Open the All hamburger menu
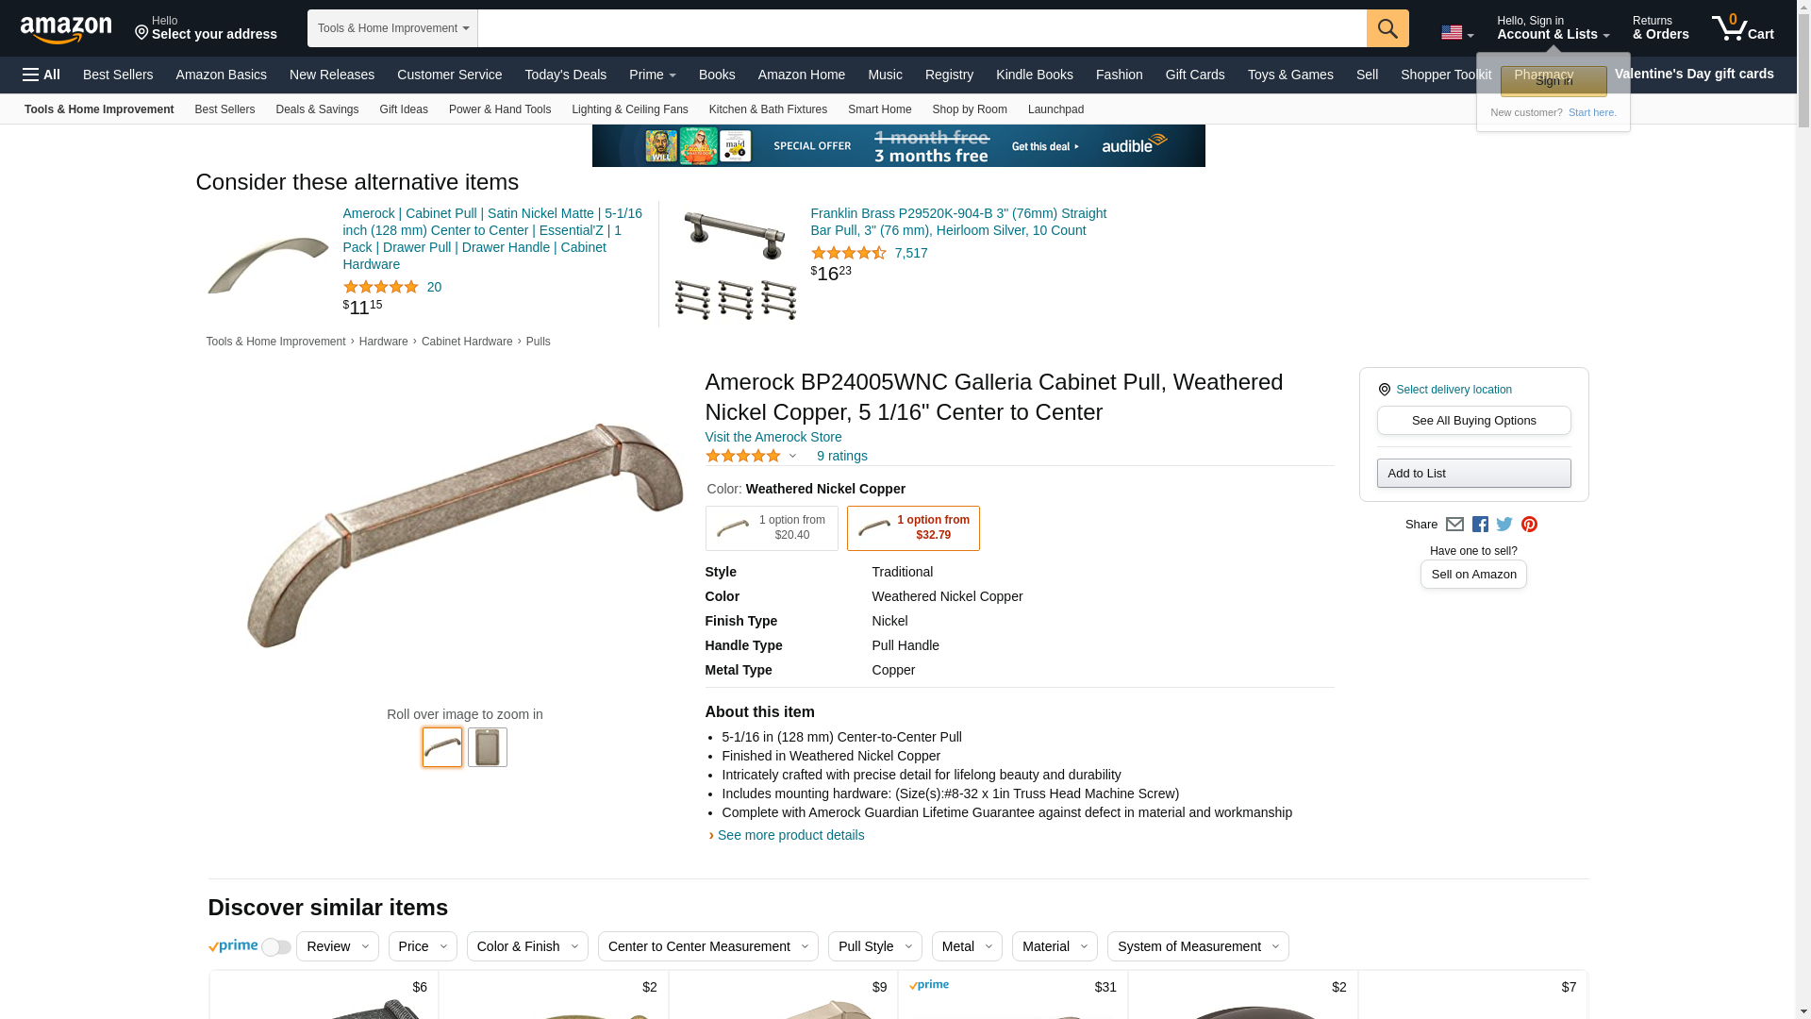The height and width of the screenshot is (1019, 1811). (42, 75)
